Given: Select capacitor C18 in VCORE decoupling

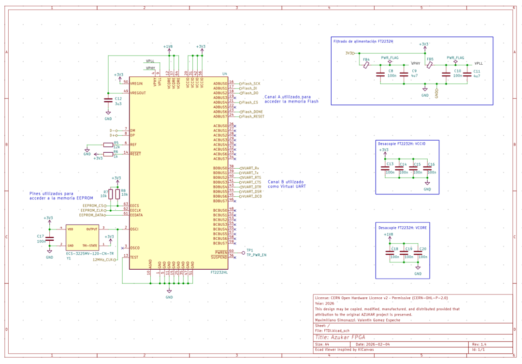Looking at the screenshot, I should click(x=390, y=253).
